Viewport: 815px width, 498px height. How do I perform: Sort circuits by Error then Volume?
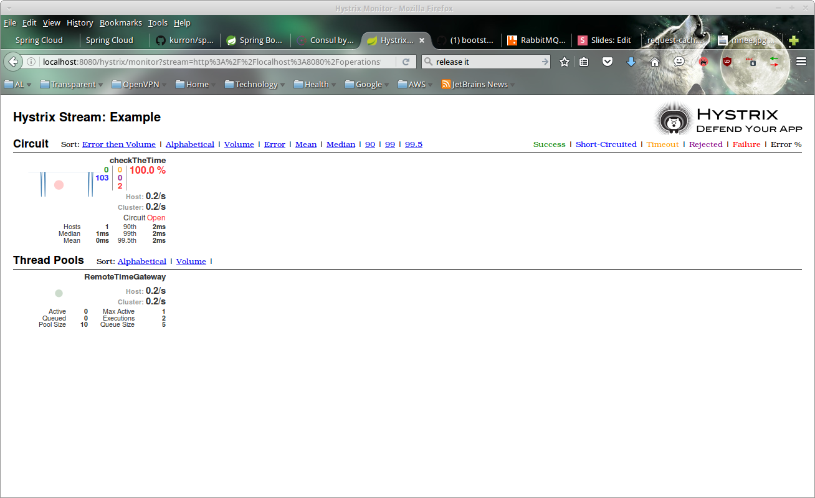119,144
